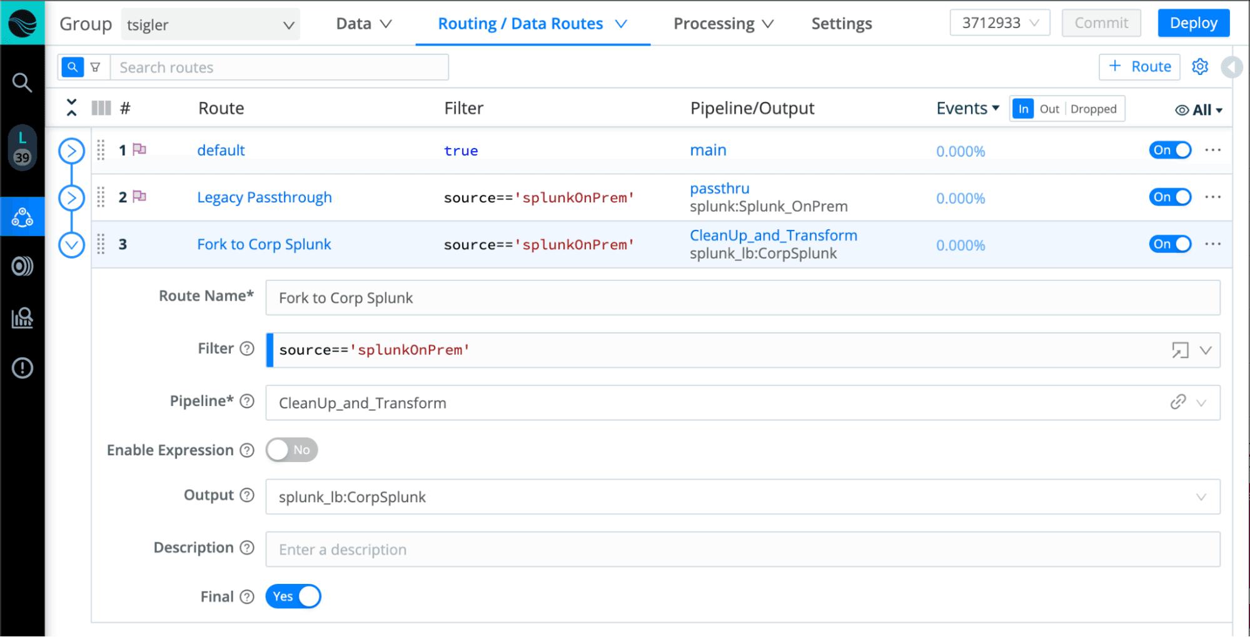Click the Pipeline link icon
The image size is (1250, 637).
point(1177,402)
